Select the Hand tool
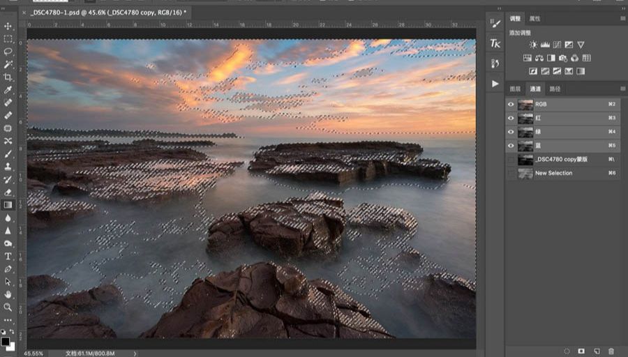The height and width of the screenshot is (357, 628). pos(8,294)
